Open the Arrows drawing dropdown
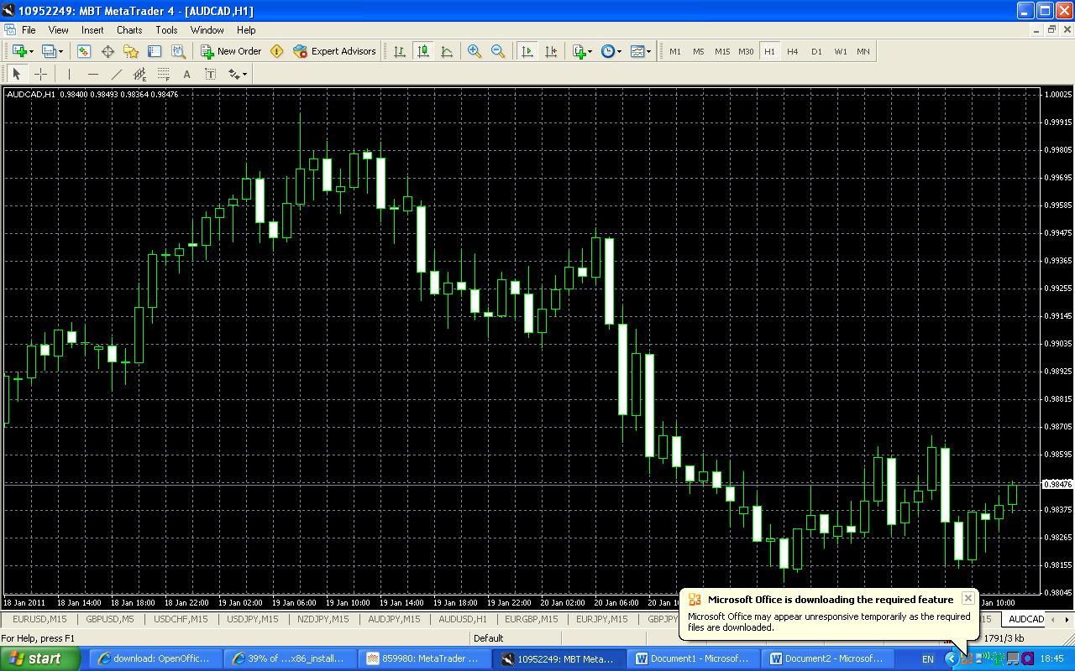This screenshot has width=1075, height=671. [237, 74]
